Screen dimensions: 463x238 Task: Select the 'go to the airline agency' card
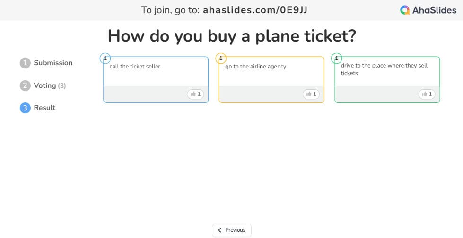tap(271, 80)
